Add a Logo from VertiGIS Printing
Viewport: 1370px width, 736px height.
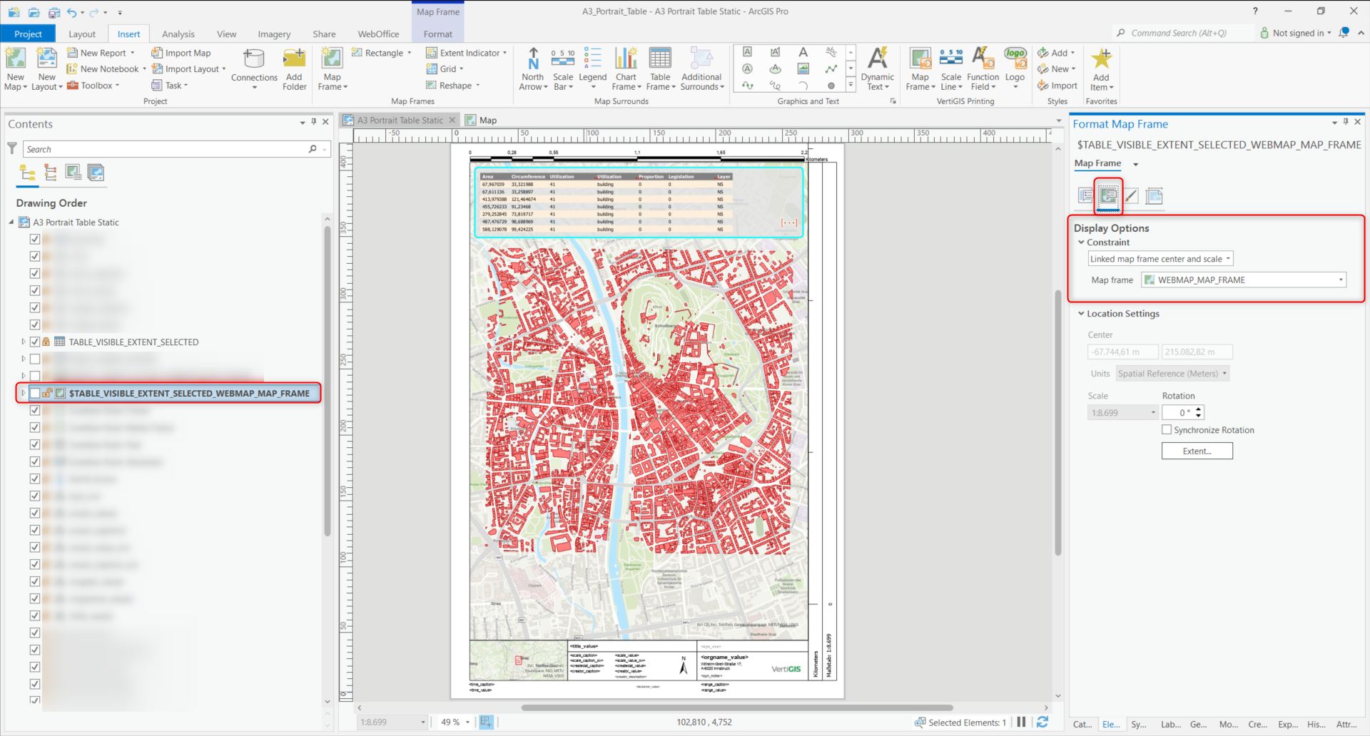coord(1015,68)
